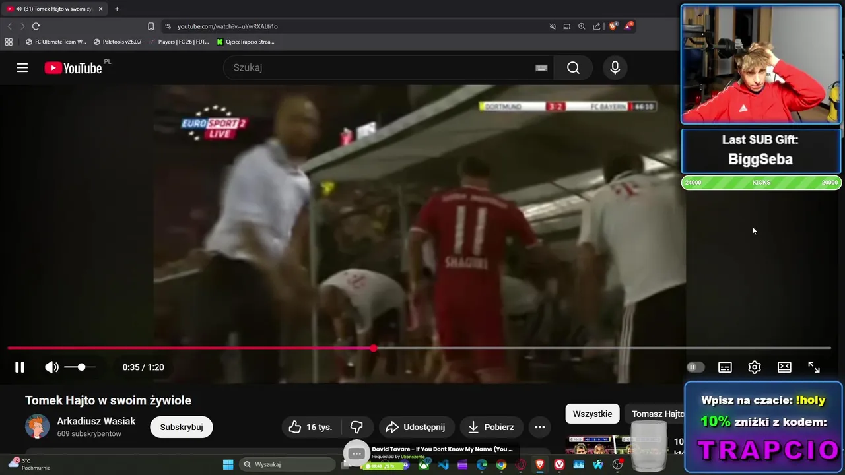845x475 pixels.
Task: Open Visual Studio Code from the taskbar
Action: [443, 464]
